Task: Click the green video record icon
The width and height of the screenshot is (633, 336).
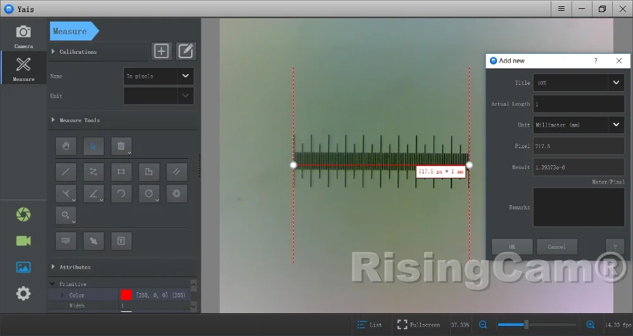Action: point(23,241)
